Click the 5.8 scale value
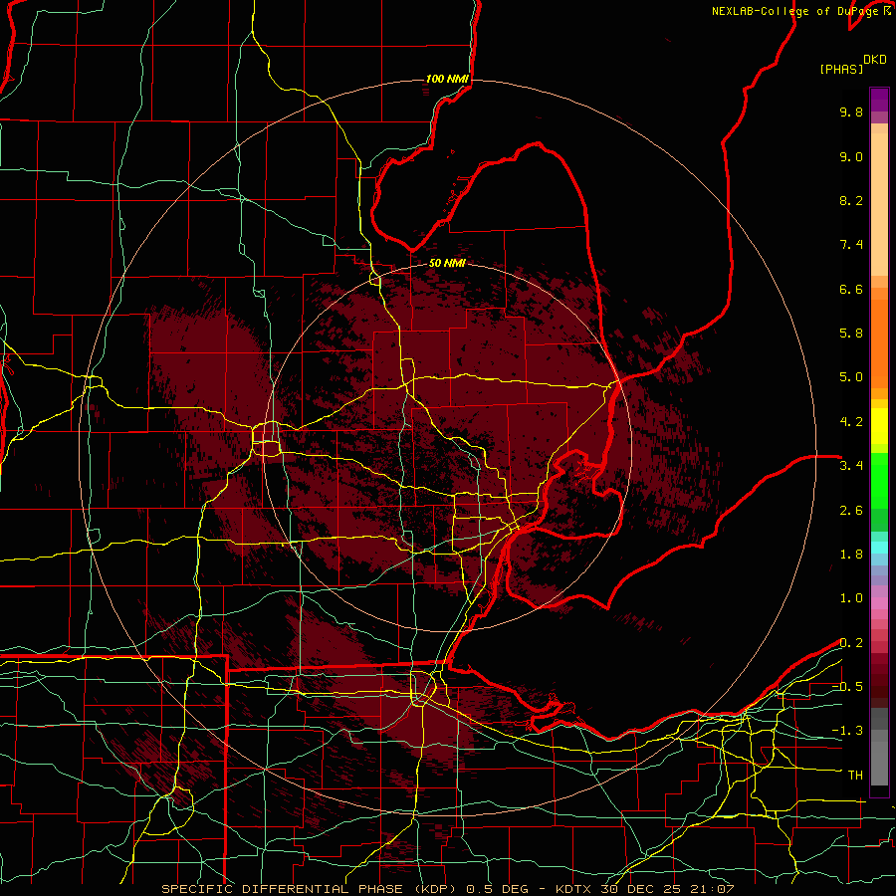 point(851,334)
